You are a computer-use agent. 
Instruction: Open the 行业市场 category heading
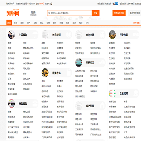click(x=124, y=35)
